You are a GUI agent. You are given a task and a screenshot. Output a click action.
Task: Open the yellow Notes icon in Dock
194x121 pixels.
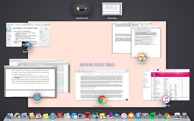(46, 116)
